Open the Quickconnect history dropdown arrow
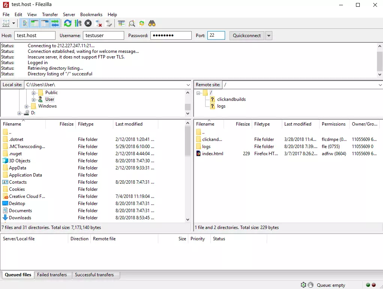 [269, 36]
